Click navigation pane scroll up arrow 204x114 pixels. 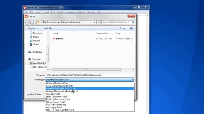[x=48, y=33]
